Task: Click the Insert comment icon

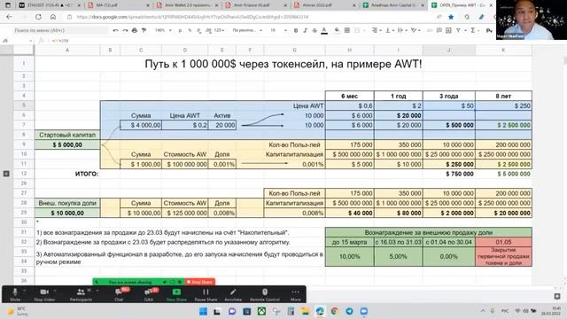Action: pyautogui.click(x=439, y=30)
